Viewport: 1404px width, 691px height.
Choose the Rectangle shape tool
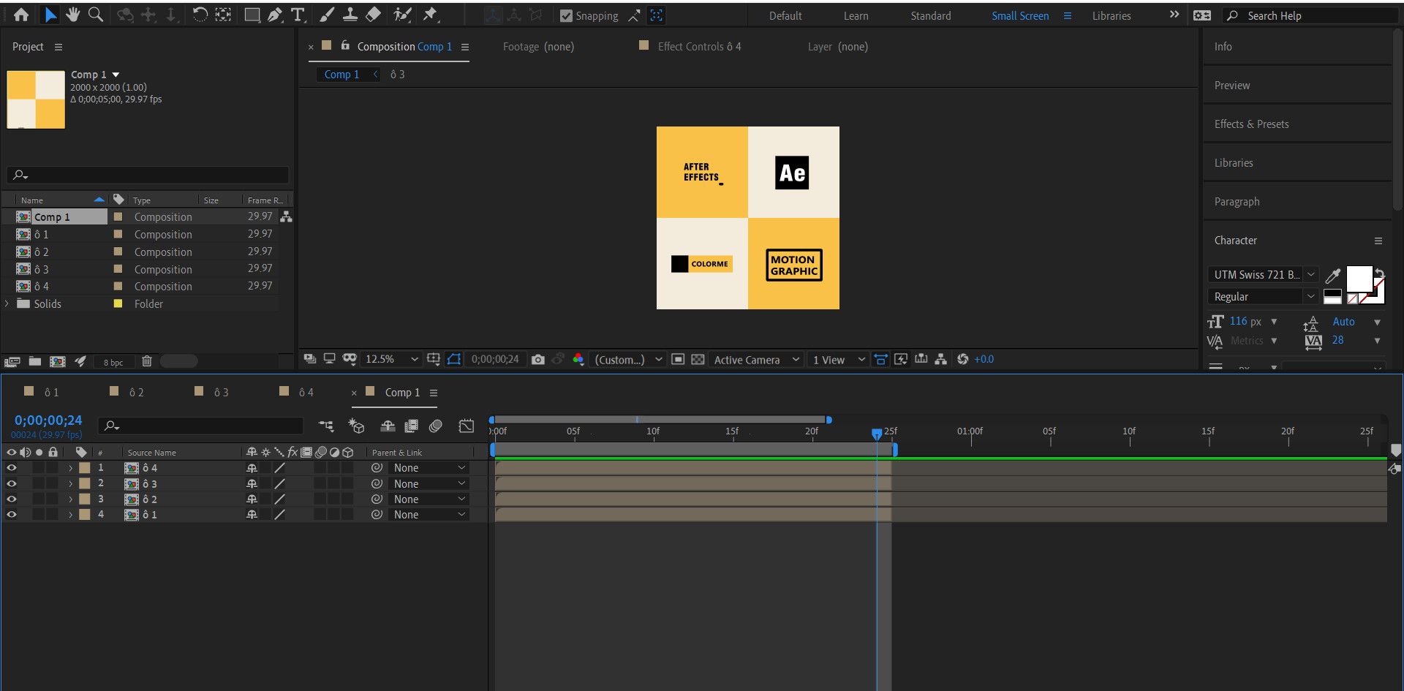(x=252, y=15)
